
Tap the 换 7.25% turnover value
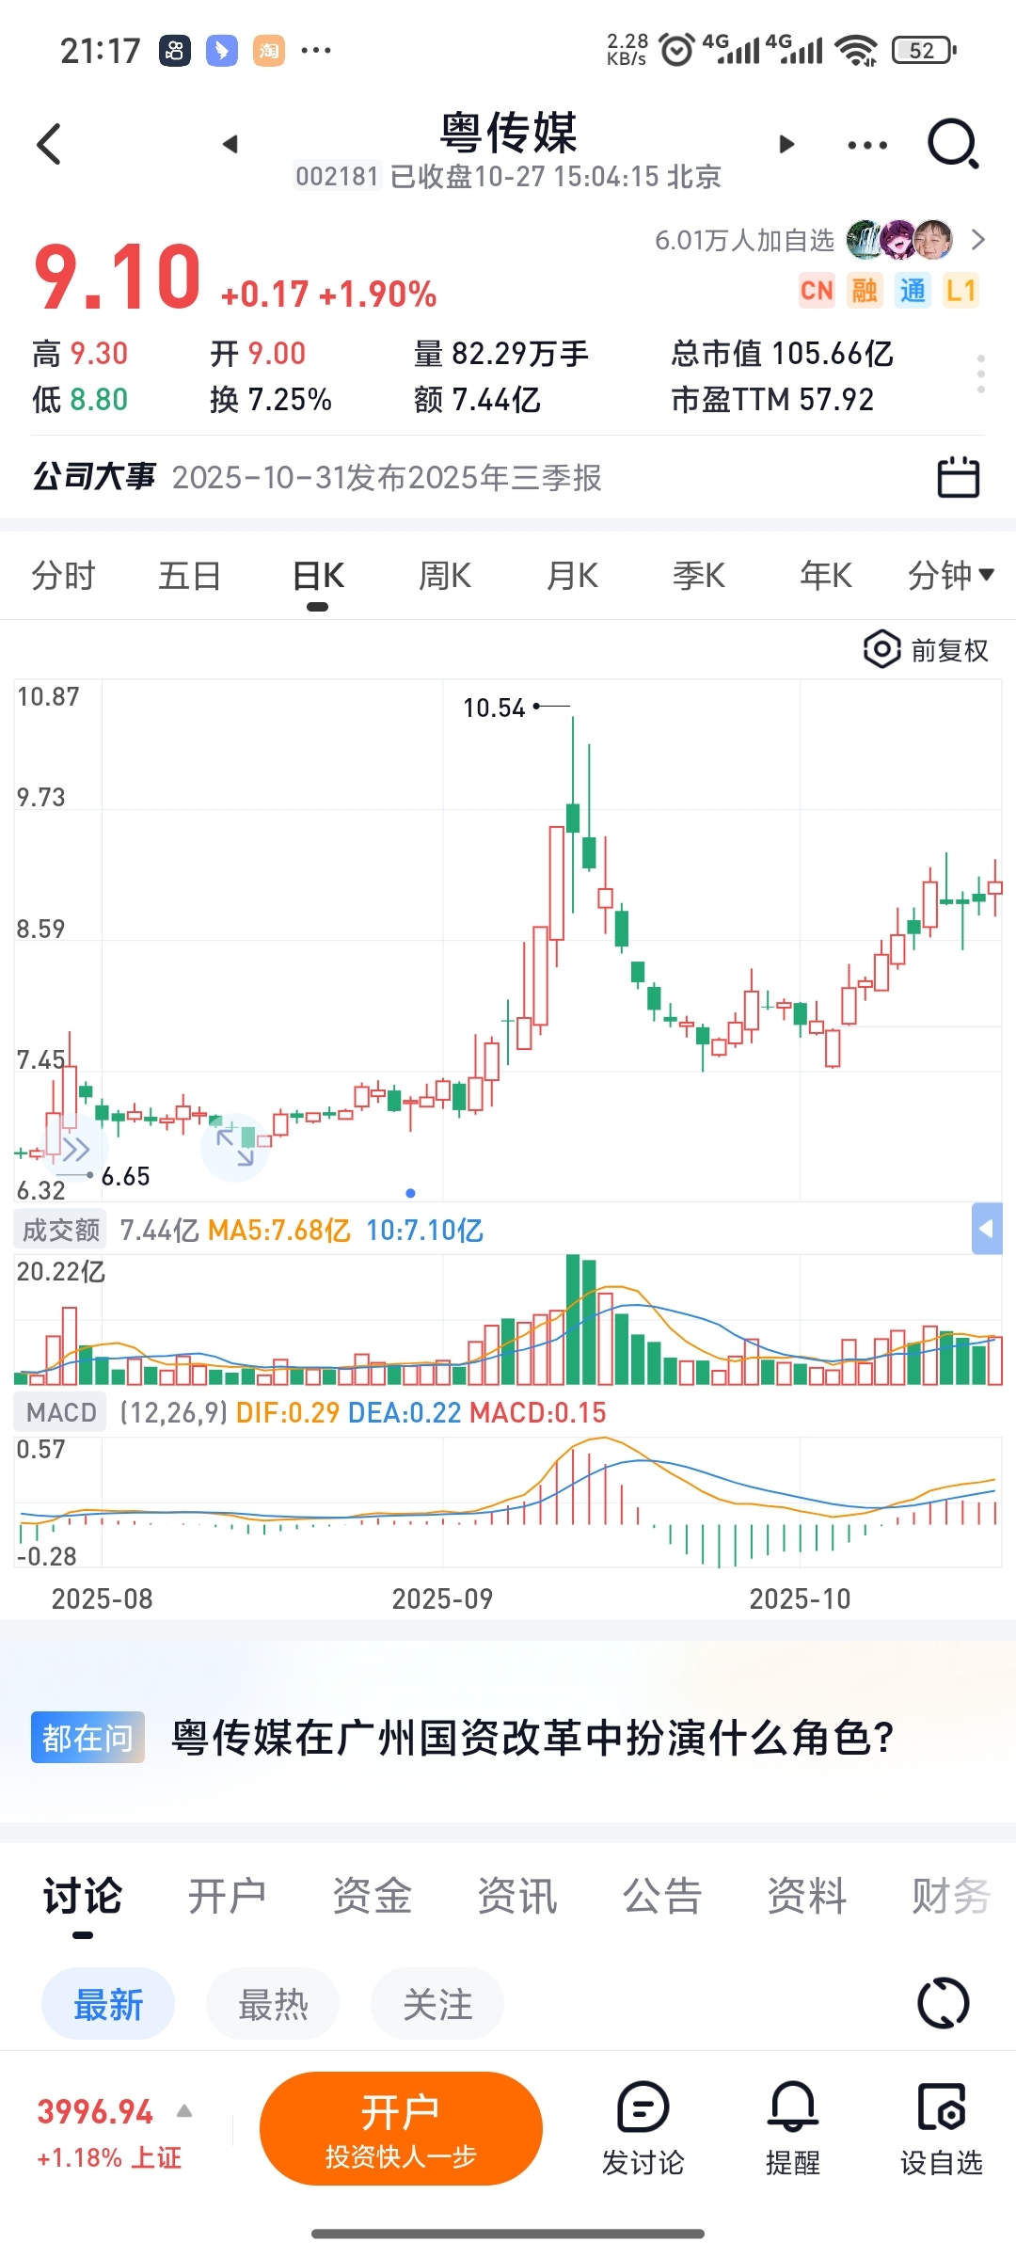pyautogui.click(x=271, y=400)
